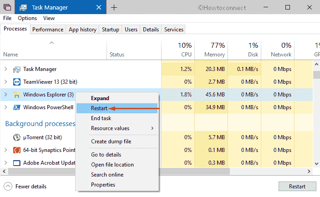Expand the Adobe Acrobat Update row
The height and width of the screenshot is (197, 320).
click(6, 163)
